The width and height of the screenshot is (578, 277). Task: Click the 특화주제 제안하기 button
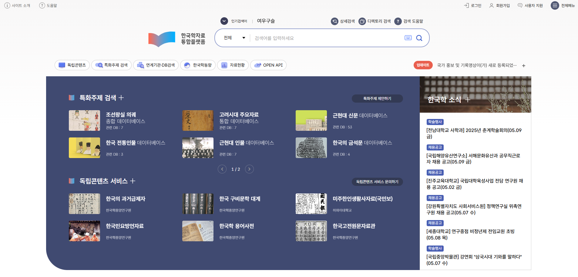coord(377,99)
